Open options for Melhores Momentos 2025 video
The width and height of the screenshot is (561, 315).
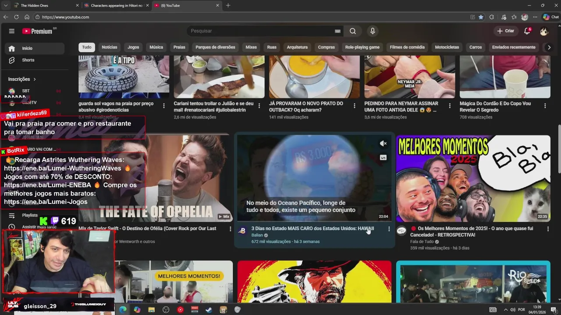pyautogui.click(x=548, y=229)
